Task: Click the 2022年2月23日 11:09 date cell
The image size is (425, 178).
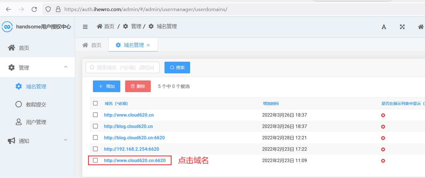Action: tap(284, 160)
